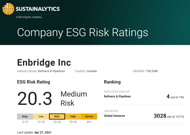The height and width of the screenshot is (135, 190).
Task: Click the Sustainalytics orange target logo icon
Action: (8, 9)
